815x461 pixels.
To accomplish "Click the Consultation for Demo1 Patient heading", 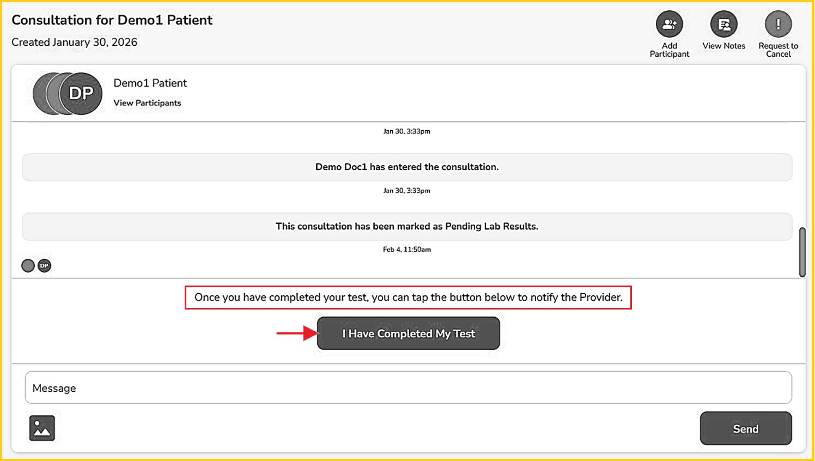I will (112, 20).
